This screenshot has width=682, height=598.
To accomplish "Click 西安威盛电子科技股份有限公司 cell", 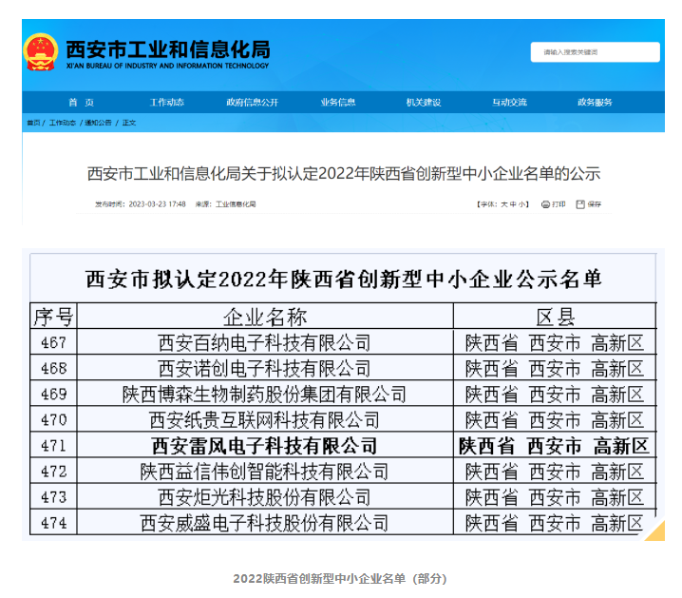I will 264,522.
